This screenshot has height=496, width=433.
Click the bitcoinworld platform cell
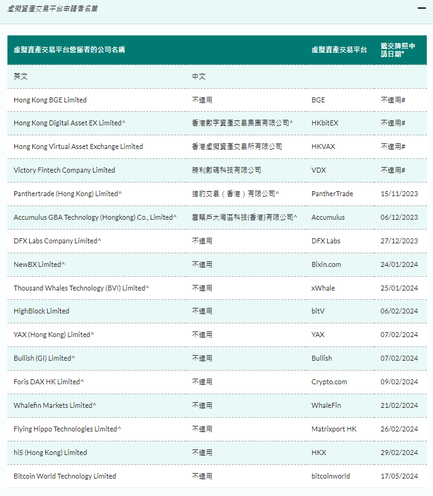[331, 476]
